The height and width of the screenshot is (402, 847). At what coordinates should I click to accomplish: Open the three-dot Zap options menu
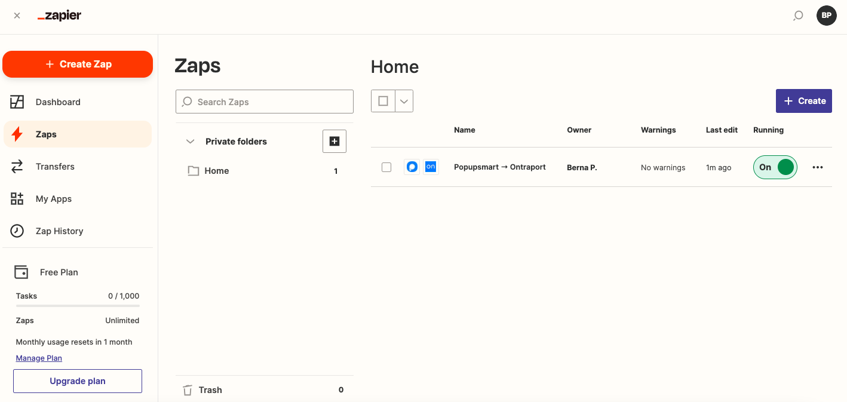tap(818, 167)
